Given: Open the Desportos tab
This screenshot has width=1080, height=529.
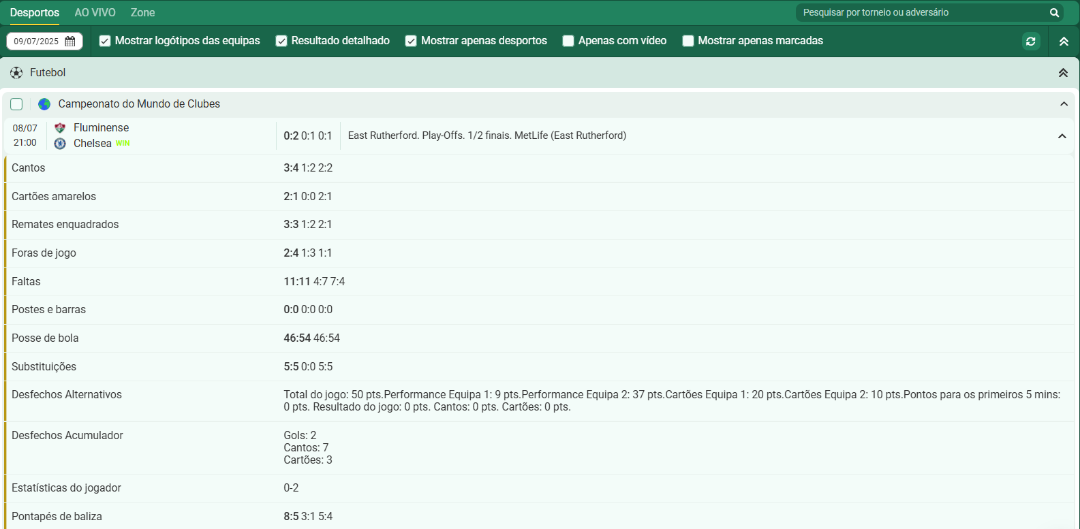Looking at the screenshot, I should [35, 12].
